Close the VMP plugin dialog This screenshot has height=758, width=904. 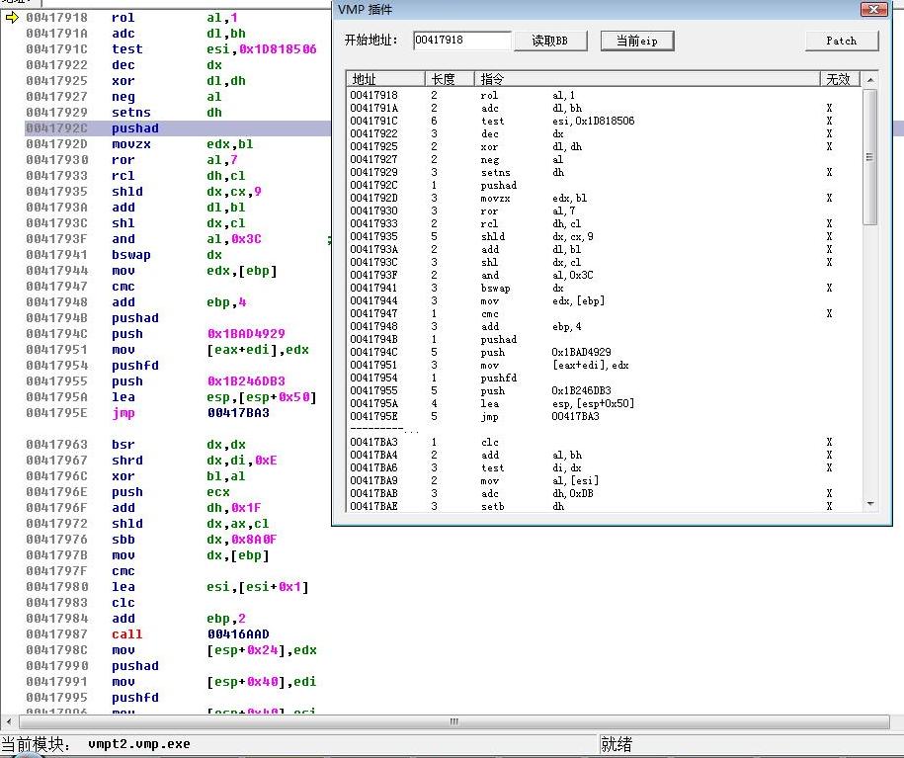[x=873, y=10]
